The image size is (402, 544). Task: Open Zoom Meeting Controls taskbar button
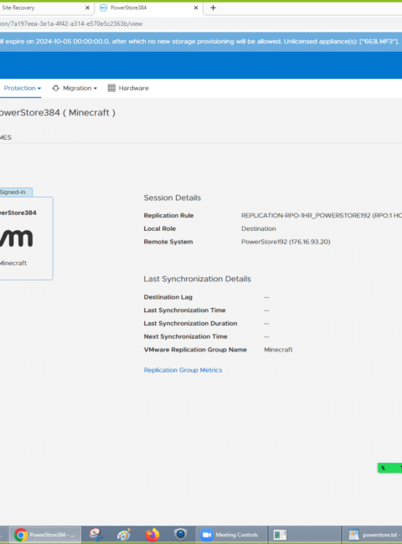[x=231, y=535]
